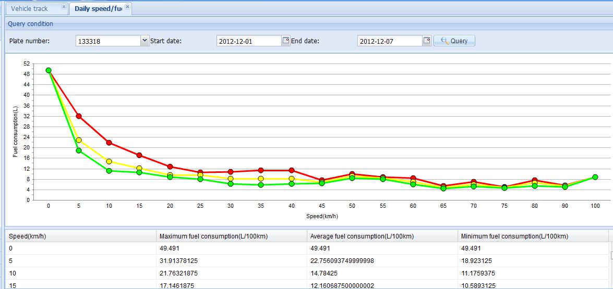The height and width of the screenshot is (289, 613).
Task: Open the Plate number dropdown arrow
Action: (x=145, y=41)
